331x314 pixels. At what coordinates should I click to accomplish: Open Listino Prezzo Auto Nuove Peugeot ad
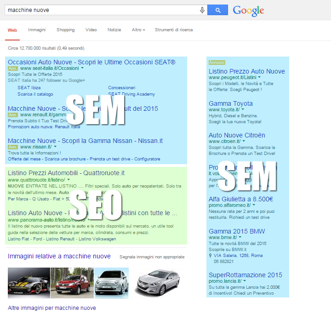(247, 71)
